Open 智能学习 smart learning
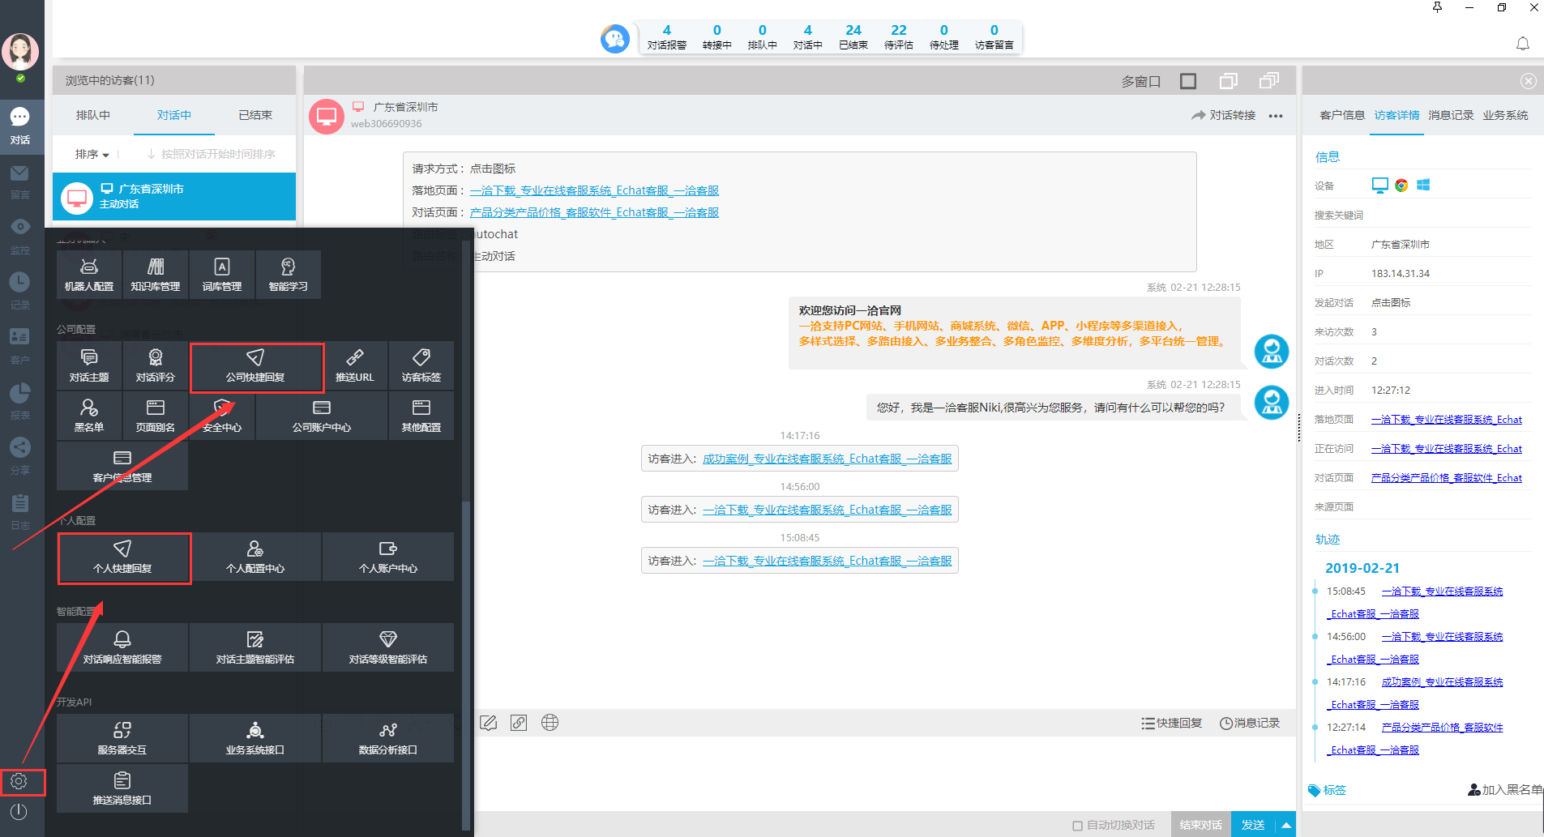This screenshot has width=1544, height=837. [289, 275]
